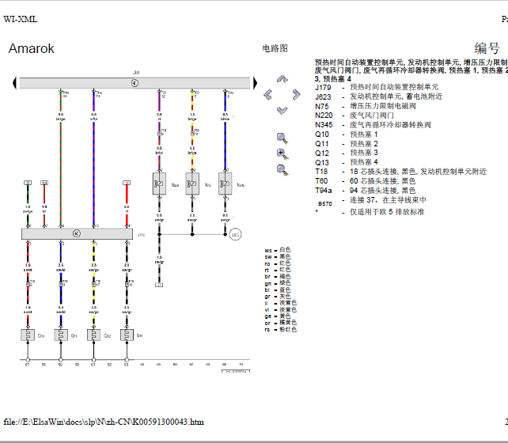Pan the diagram right with the right chevron

296,95
